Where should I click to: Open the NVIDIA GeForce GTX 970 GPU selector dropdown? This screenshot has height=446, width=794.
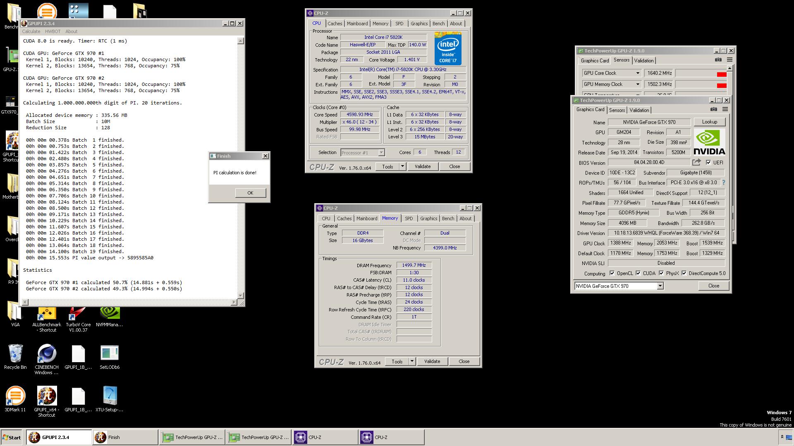pyautogui.click(x=660, y=286)
